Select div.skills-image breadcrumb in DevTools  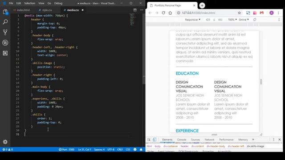(255, 146)
